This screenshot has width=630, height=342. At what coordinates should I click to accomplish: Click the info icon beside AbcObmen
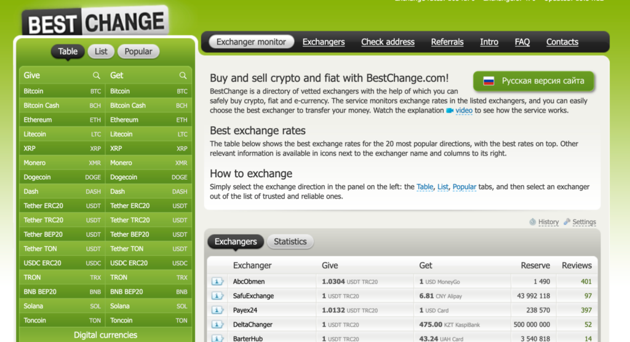click(x=218, y=282)
